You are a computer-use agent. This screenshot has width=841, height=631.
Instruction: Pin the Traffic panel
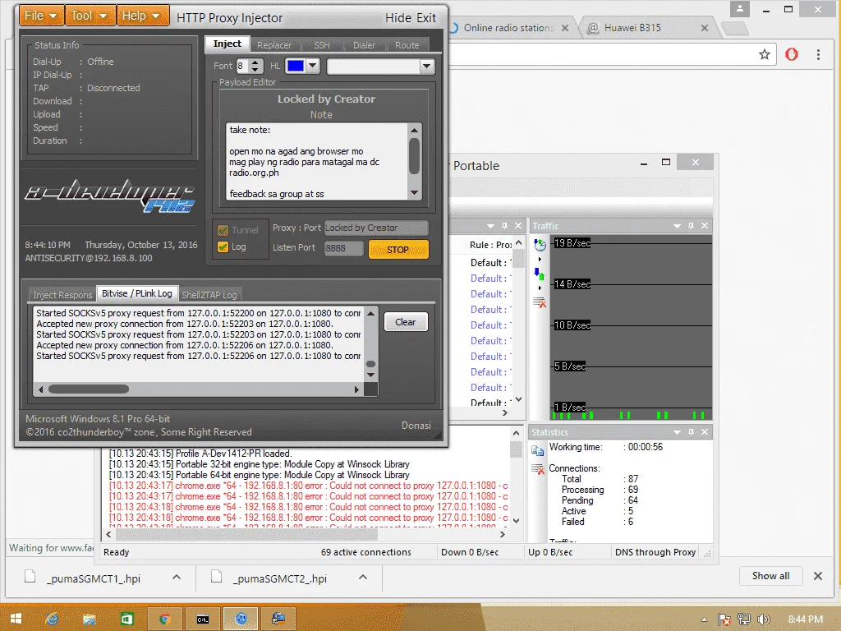[x=691, y=226]
